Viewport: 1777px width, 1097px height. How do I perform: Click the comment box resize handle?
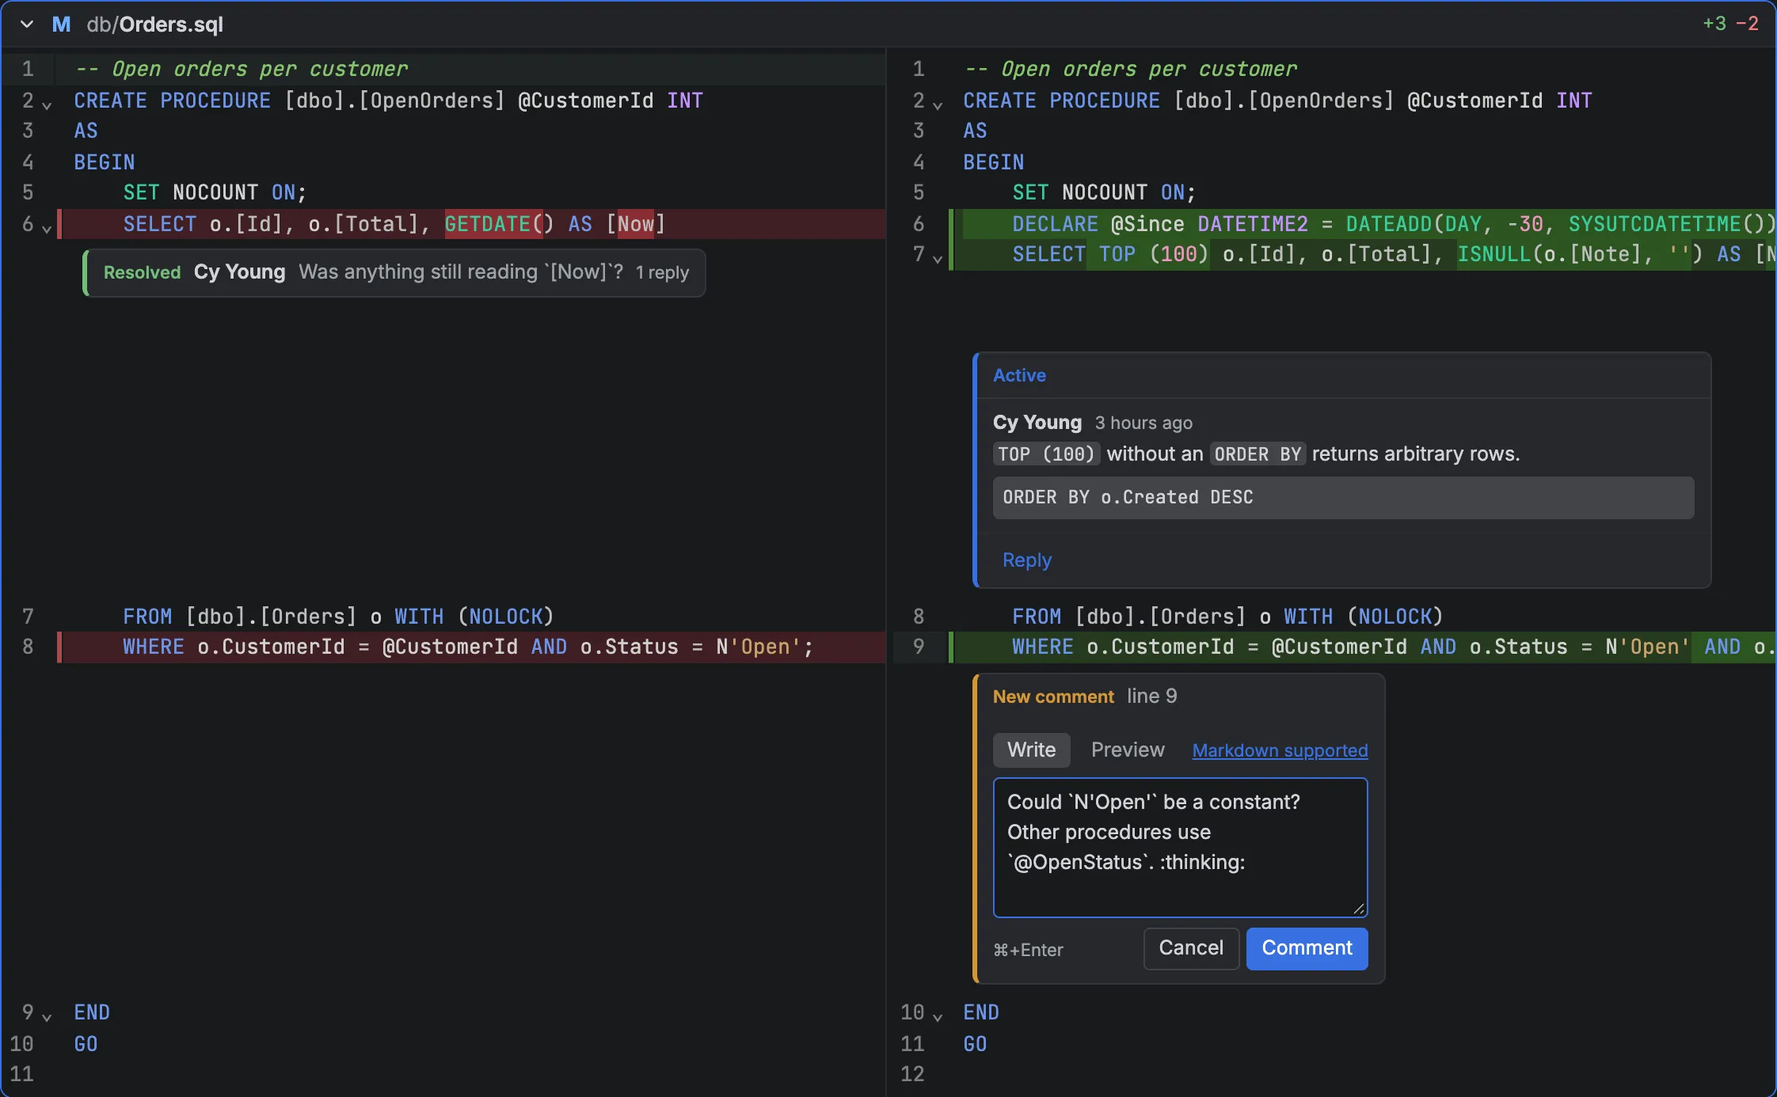tap(1358, 909)
